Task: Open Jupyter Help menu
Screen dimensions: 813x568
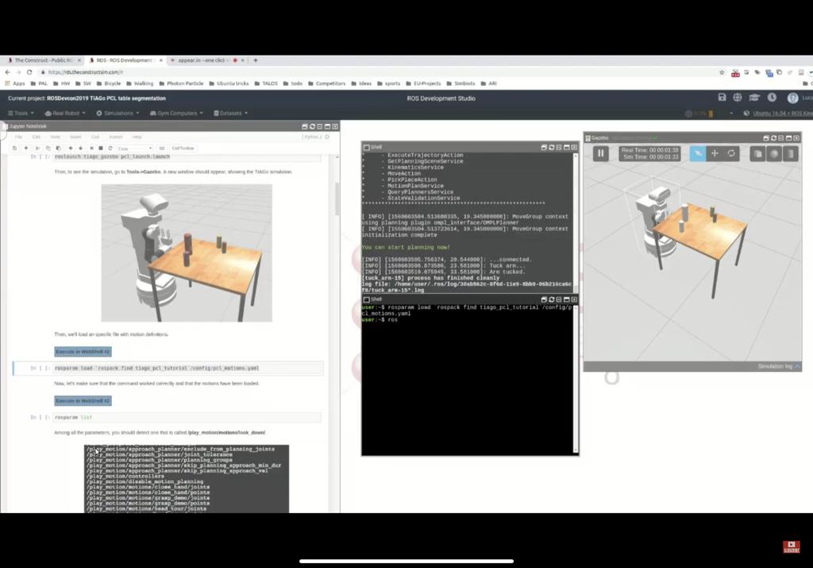Action: click(137, 137)
